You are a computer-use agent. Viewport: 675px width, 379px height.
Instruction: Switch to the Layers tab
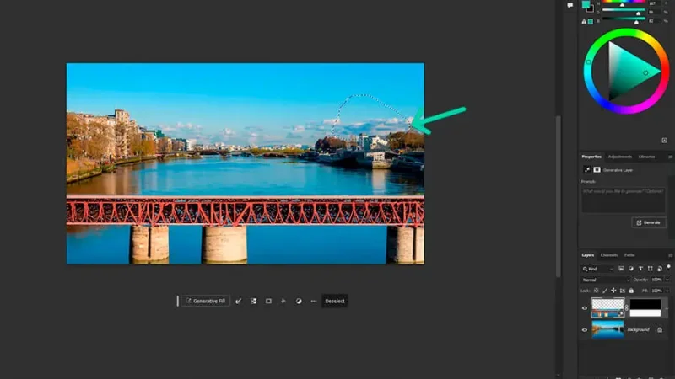tap(587, 255)
